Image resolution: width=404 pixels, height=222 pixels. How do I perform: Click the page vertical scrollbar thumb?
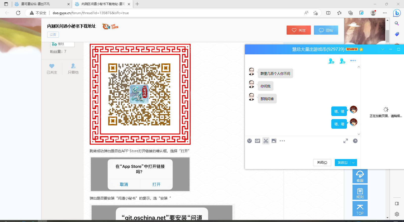pyautogui.click(x=388, y=36)
